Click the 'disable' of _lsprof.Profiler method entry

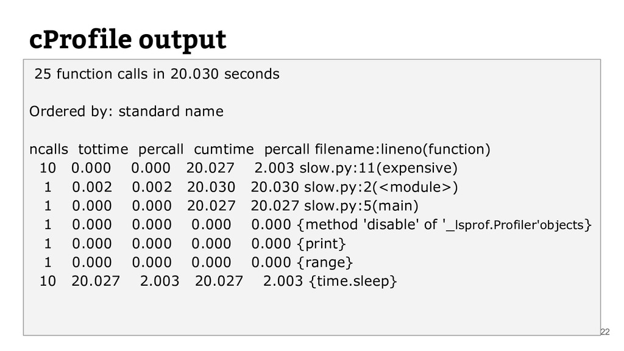[444, 225]
